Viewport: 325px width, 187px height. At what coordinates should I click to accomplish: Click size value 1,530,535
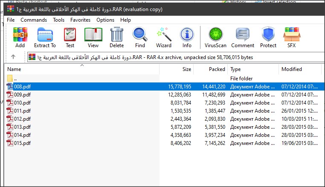181,111
